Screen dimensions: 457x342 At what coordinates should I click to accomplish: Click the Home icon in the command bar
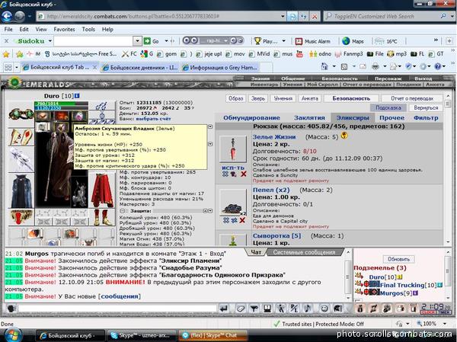click(324, 67)
